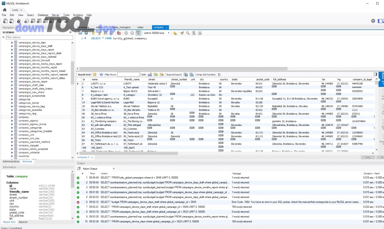Toggle Wrap Cell Content in the result grid
Screen dimensions: 384x229
pyautogui.click(x=219, y=74)
